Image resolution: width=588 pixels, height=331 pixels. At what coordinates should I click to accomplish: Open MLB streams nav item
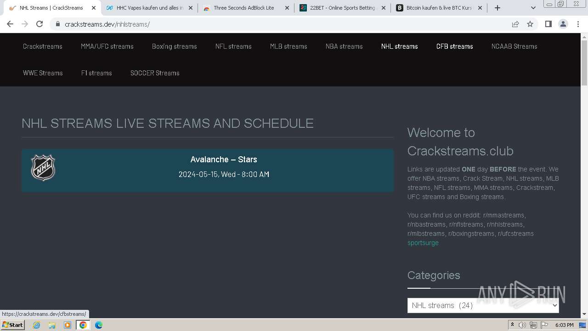(x=288, y=46)
